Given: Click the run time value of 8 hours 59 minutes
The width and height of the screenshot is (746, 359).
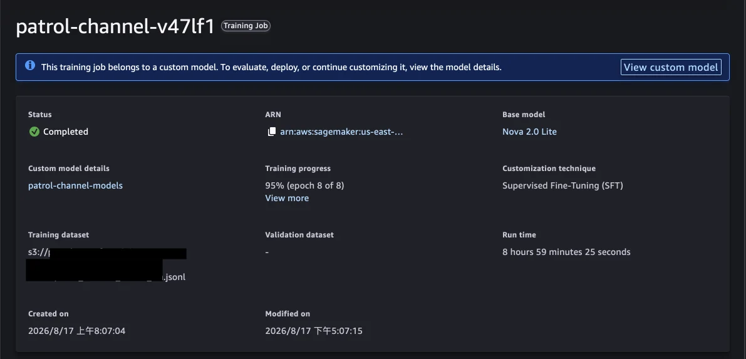Looking at the screenshot, I should (x=566, y=252).
